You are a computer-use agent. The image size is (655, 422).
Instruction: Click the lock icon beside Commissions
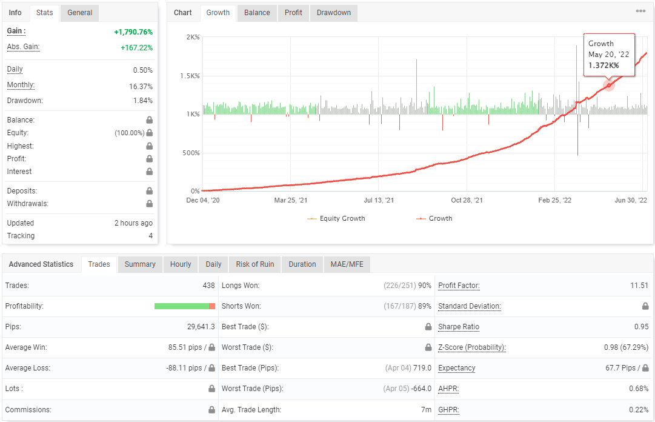(x=211, y=409)
